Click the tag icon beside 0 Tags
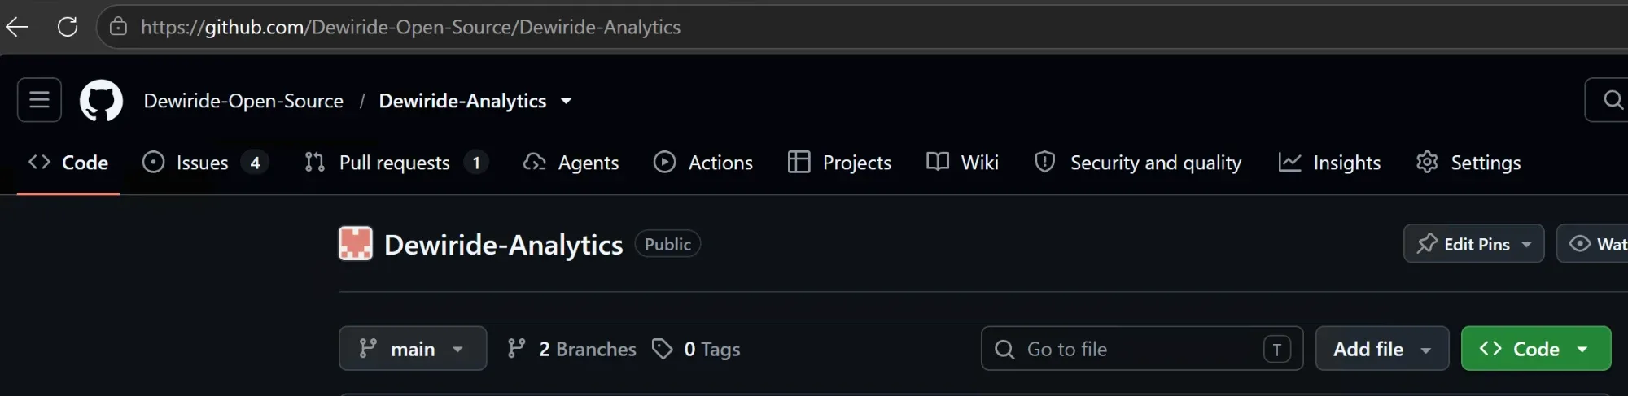 point(663,349)
